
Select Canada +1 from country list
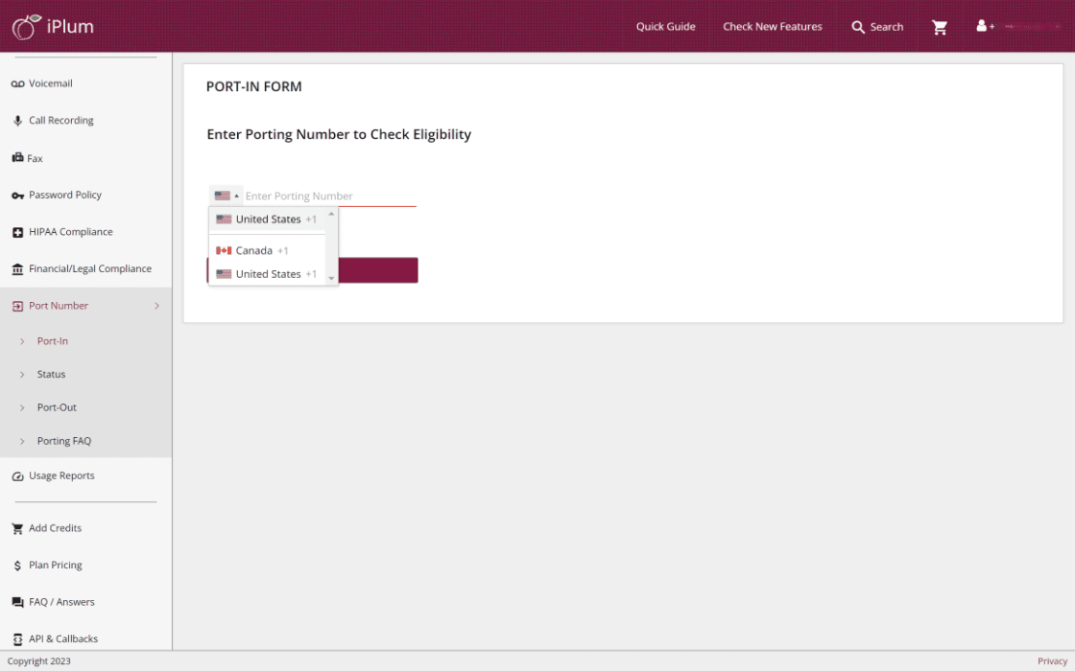pyautogui.click(x=254, y=251)
